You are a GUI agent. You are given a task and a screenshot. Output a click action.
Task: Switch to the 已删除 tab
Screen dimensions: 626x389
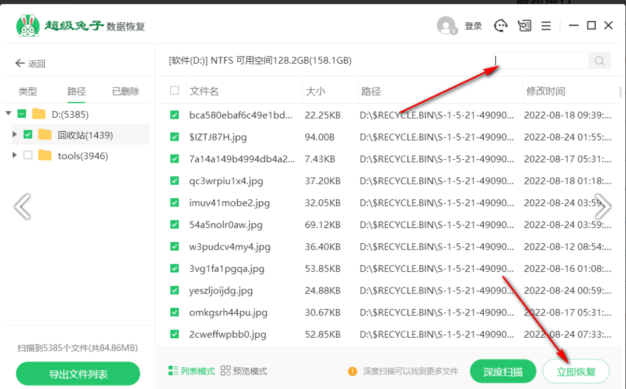(125, 92)
